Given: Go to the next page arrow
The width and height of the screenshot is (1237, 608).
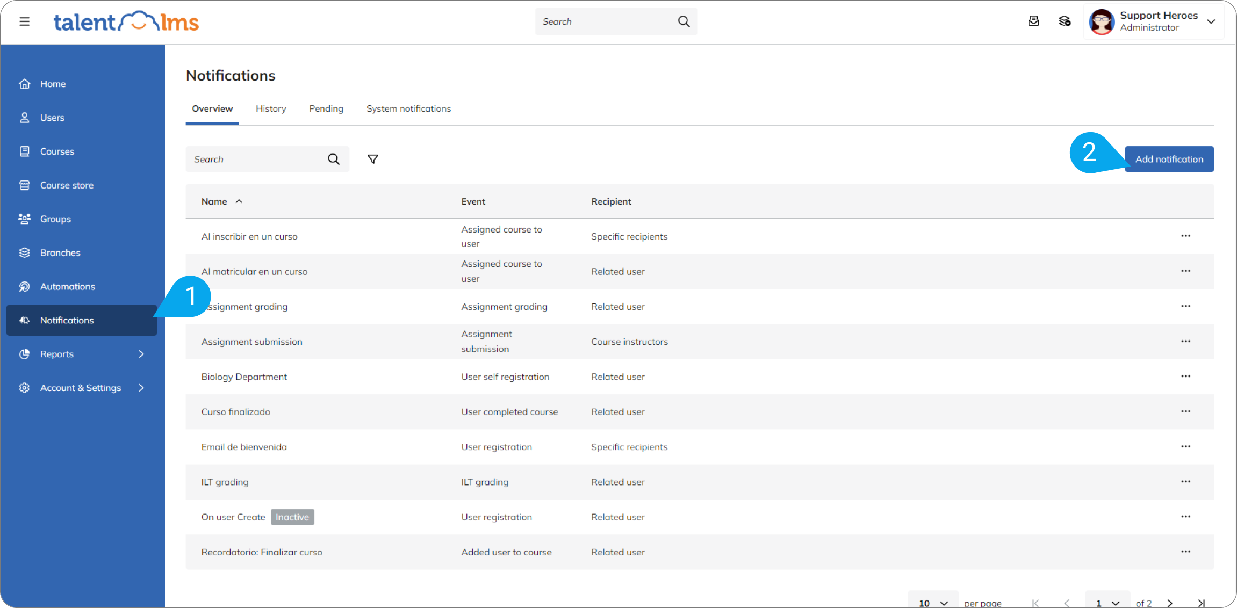Looking at the screenshot, I should click(x=1170, y=603).
